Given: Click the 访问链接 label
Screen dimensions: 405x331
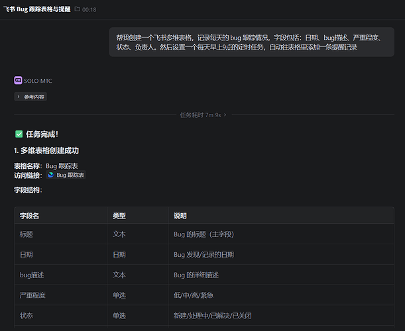Looking at the screenshot, I should point(27,175).
